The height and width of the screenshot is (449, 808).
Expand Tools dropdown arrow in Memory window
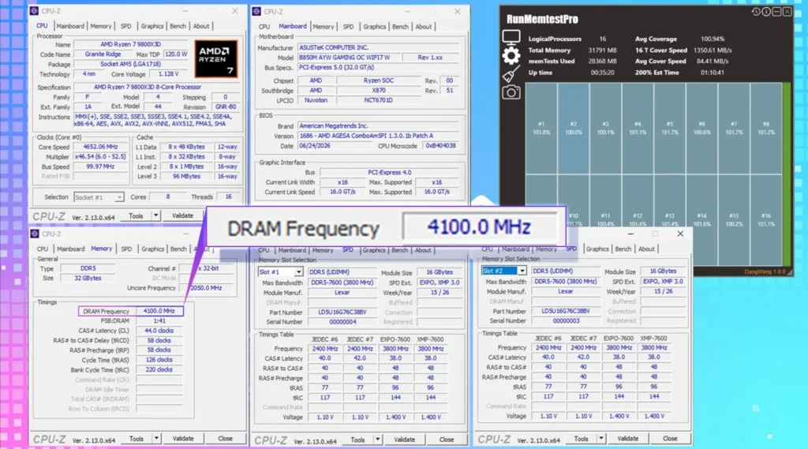(x=156, y=439)
